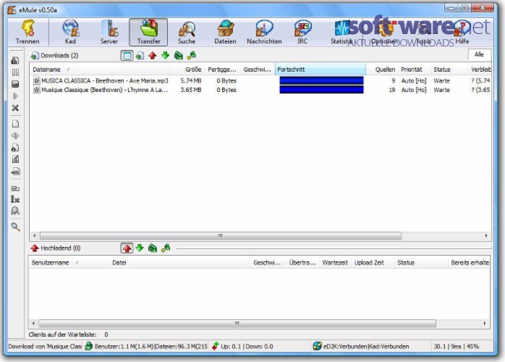Open the Kad network page
Viewport: 505px width, 362px height.
(70, 32)
